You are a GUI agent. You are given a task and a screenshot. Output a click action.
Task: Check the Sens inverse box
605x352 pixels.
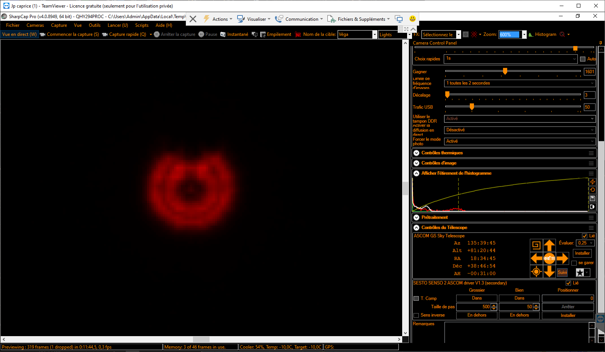pos(416,315)
